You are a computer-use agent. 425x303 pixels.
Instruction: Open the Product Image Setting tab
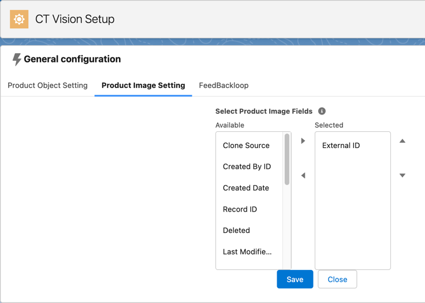pos(143,86)
